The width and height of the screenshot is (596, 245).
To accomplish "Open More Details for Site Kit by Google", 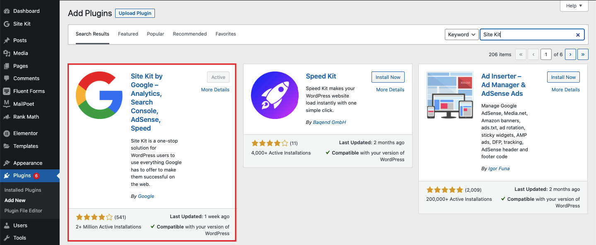I will (215, 90).
